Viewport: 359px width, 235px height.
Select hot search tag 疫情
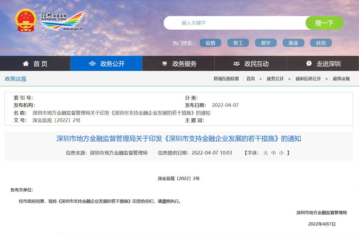[210, 43]
